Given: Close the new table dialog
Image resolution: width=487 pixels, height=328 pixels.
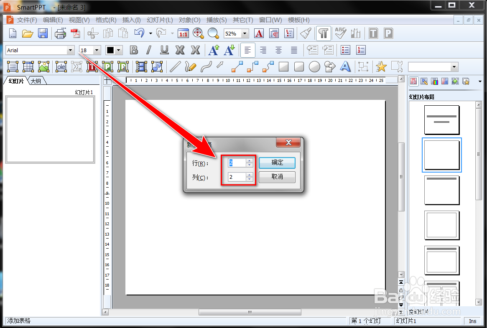Looking at the screenshot, I should point(288,142).
